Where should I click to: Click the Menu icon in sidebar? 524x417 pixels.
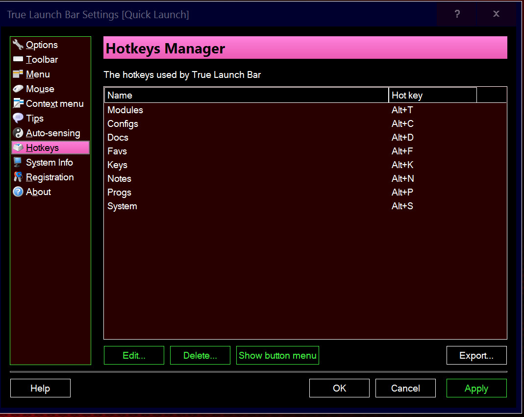(18, 74)
